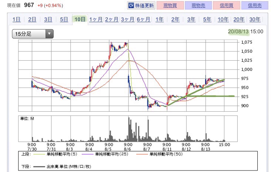Click the 信用買 button
This screenshot has width=271, height=172.
tap(227, 6)
